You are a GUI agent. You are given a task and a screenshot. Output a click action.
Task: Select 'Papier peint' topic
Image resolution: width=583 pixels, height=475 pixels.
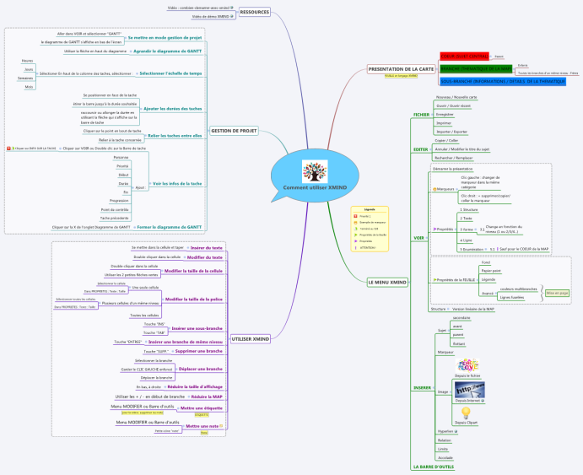coord(491,271)
